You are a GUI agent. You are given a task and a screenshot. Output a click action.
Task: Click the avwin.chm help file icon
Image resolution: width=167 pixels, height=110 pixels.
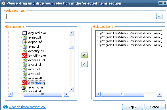click(24, 87)
